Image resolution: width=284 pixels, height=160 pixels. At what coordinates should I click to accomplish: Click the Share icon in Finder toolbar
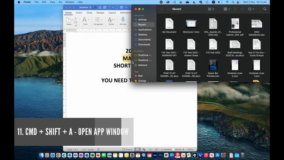click(x=235, y=9)
